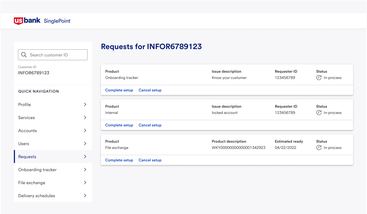The height and width of the screenshot is (214, 367).
Task: Complete setup for File exchange request
Action: click(x=119, y=160)
